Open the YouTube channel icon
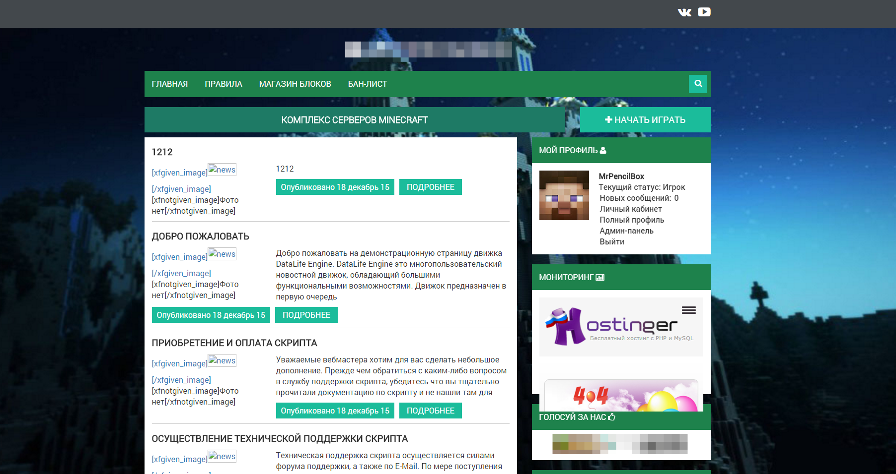Image resolution: width=896 pixels, height=474 pixels. pos(704,12)
